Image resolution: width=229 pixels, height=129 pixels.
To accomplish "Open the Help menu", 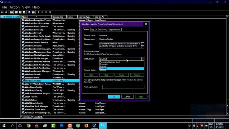I will [36, 7].
